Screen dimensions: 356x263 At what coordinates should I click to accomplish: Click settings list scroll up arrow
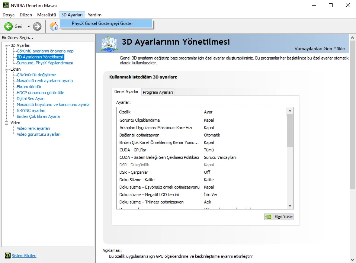click(x=290, y=111)
